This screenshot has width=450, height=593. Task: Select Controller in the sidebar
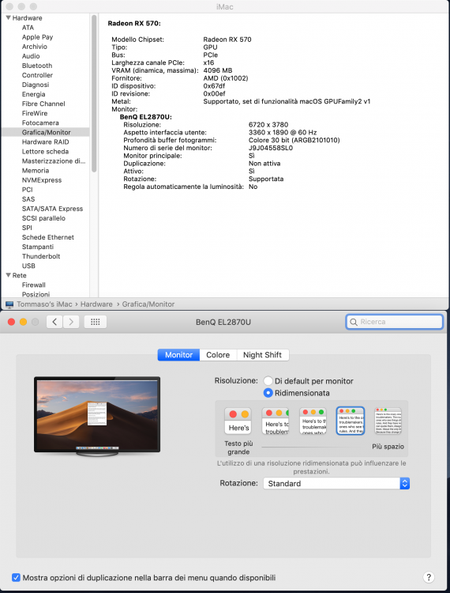coord(37,75)
